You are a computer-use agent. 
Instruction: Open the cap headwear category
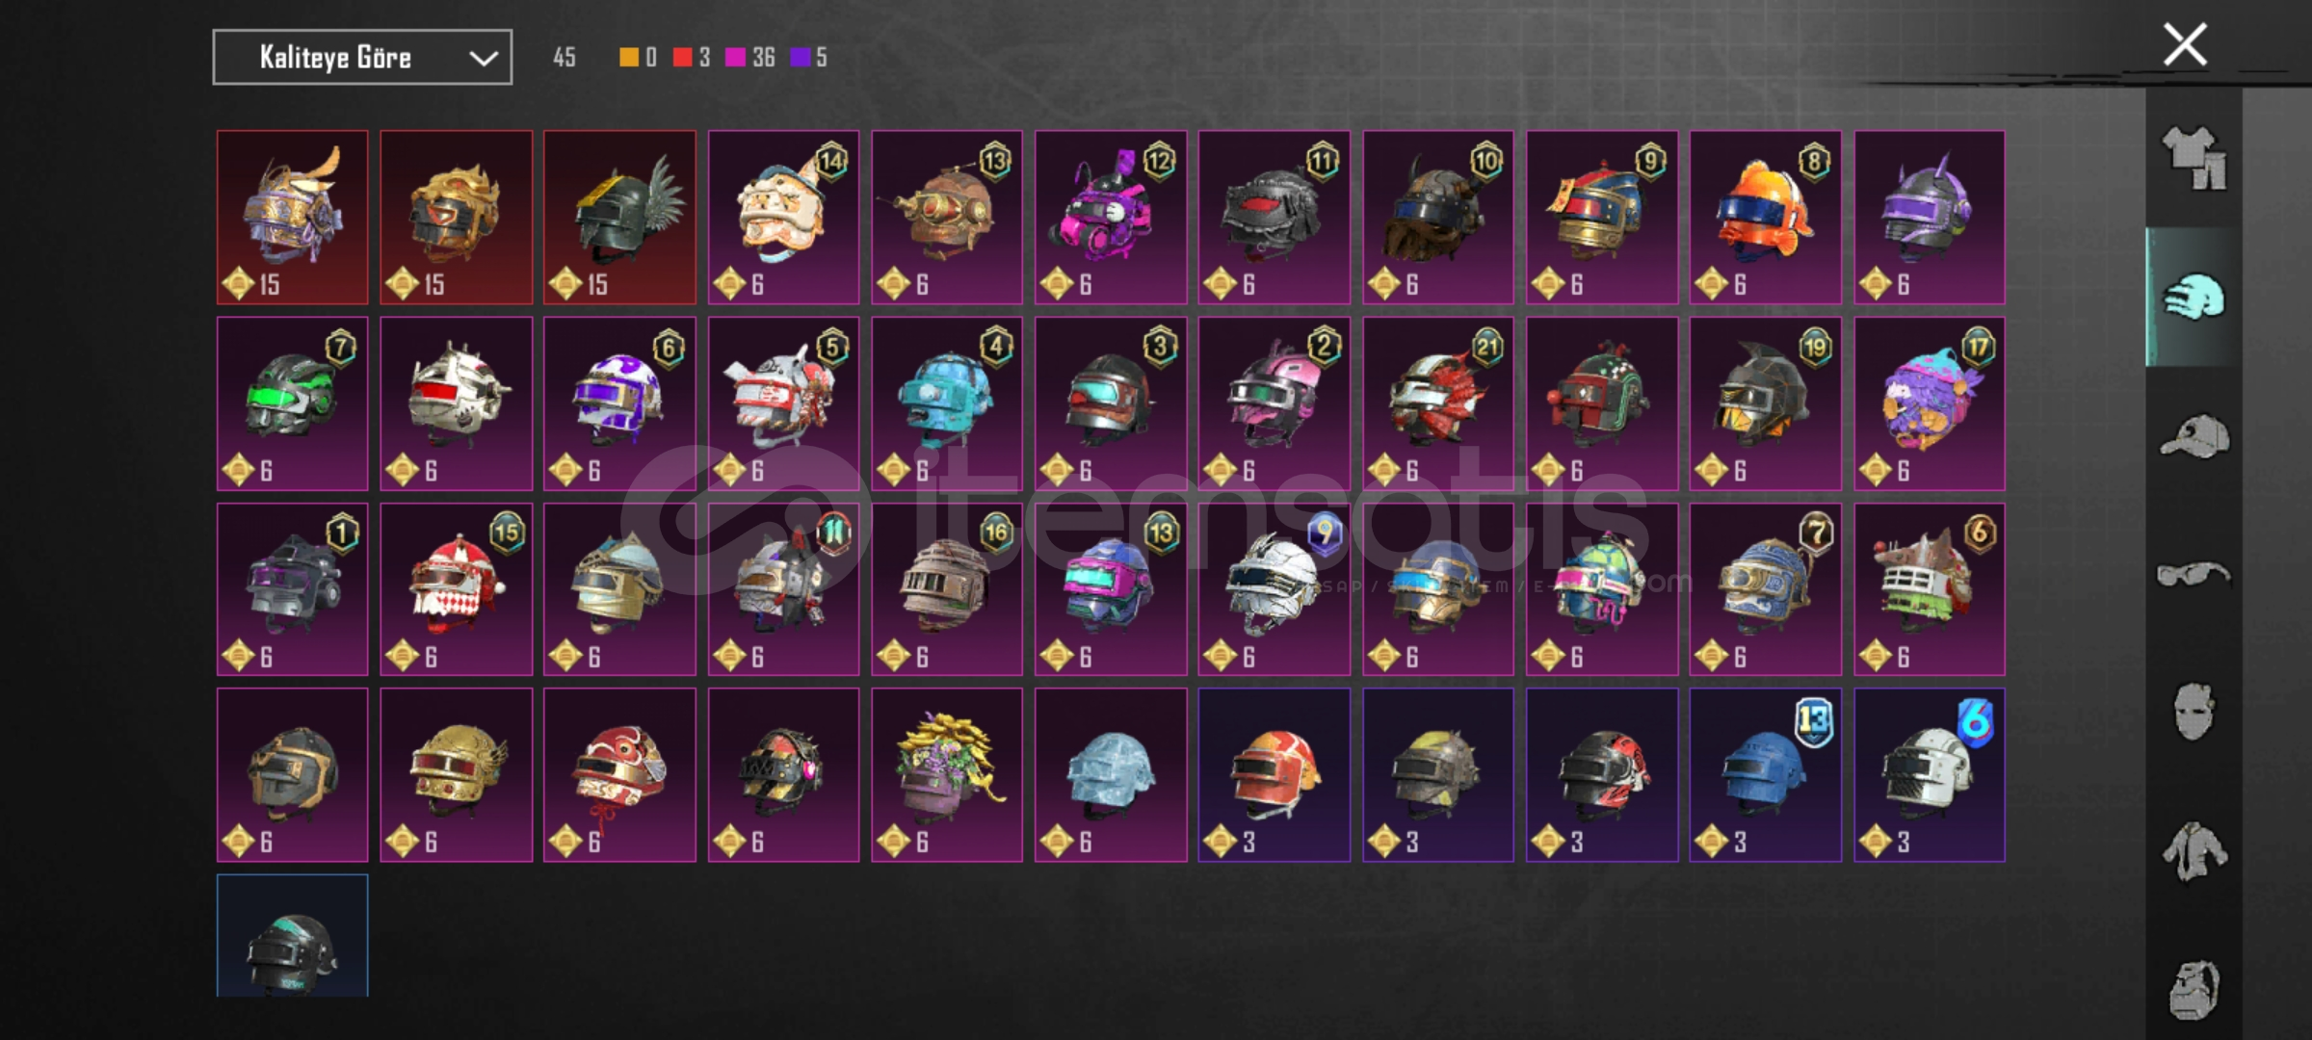pos(2194,436)
